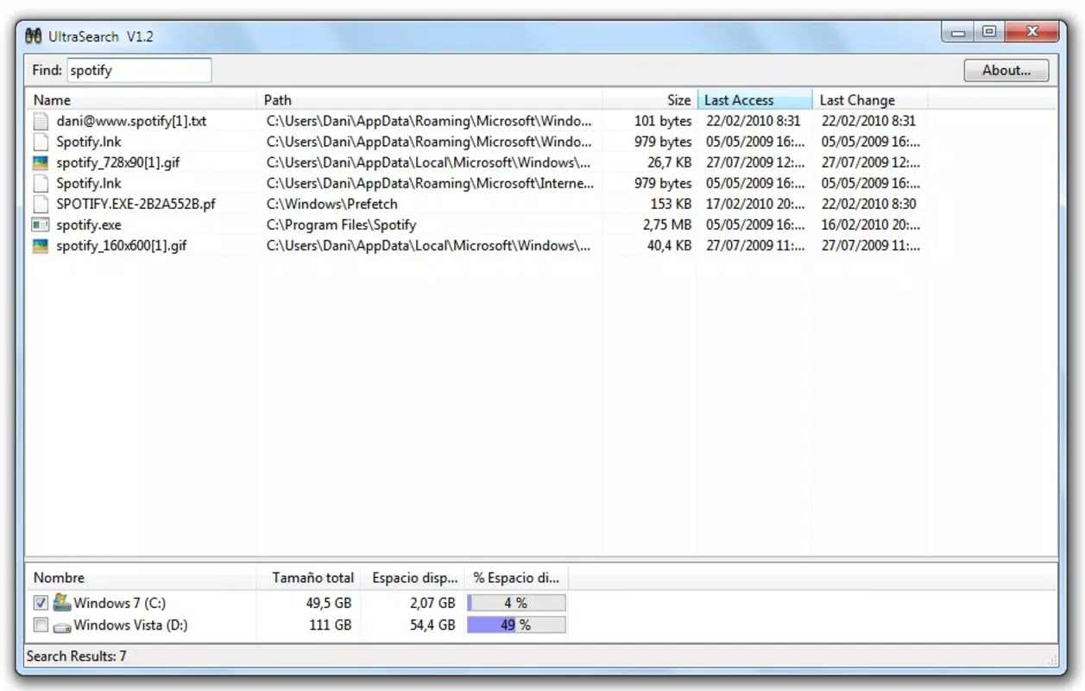Image resolution: width=1085 pixels, height=691 pixels.
Task: Click the 26,7 KB size cell
Action: tap(670, 162)
